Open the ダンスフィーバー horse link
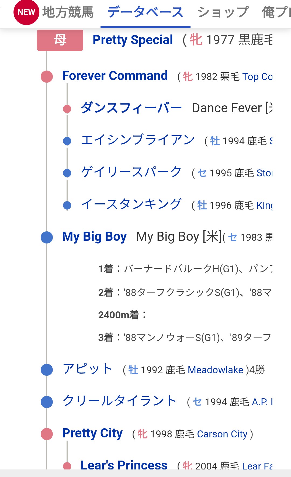This screenshot has width=291, height=477. pyautogui.click(x=131, y=108)
